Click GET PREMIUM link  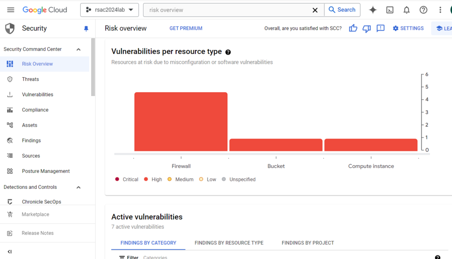click(x=186, y=28)
